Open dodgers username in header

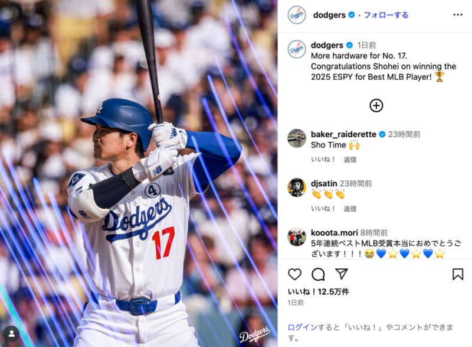pyautogui.click(x=329, y=15)
